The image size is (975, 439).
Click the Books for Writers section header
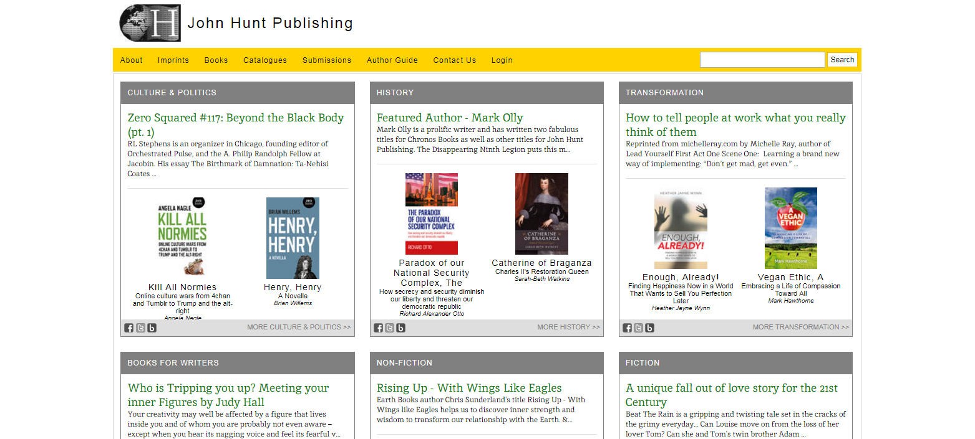coord(238,363)
